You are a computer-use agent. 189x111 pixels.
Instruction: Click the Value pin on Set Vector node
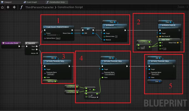(x=150, y=77)
